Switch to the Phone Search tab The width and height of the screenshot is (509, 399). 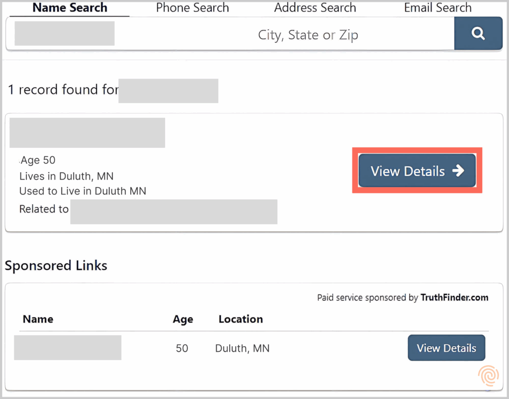[192, 8]
